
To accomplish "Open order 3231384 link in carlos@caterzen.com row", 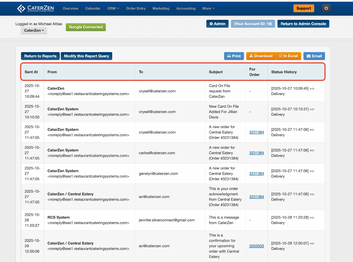I will coord(257,153).
